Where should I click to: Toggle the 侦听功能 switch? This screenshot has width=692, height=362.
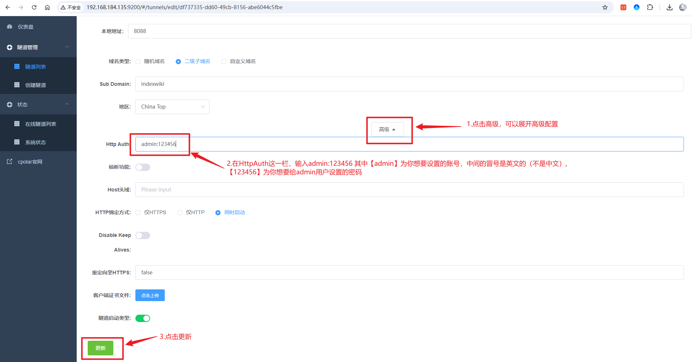pos(143,167)
